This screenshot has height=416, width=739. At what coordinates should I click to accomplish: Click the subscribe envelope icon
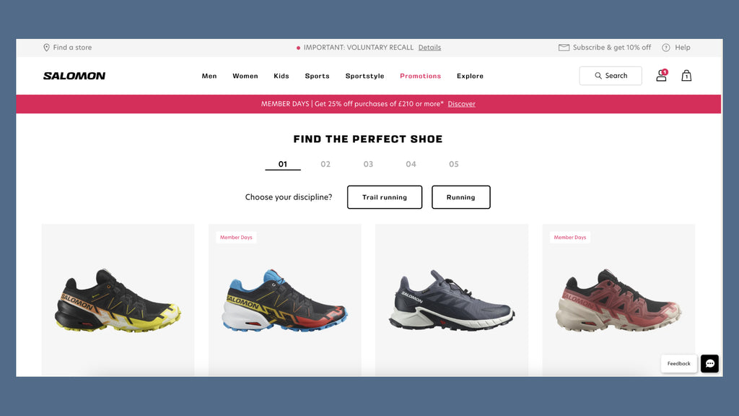(x=564, y=48)
